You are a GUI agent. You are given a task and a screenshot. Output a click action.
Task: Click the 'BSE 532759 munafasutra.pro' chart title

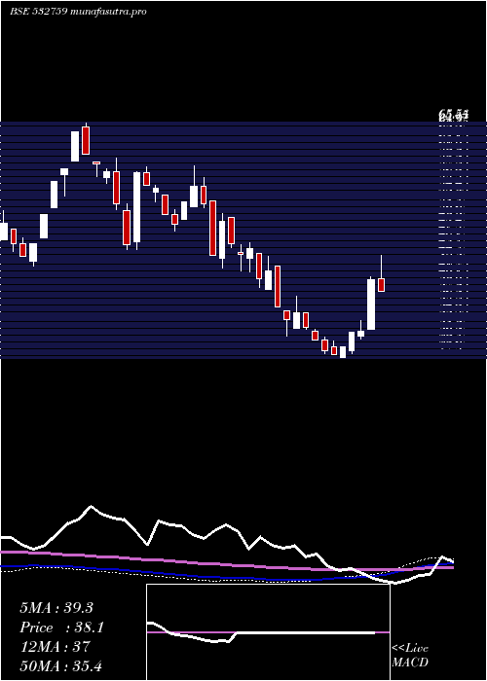(78, 12)
